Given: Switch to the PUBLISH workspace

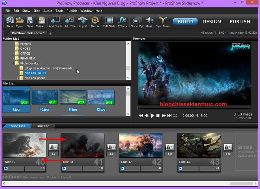Looking at the screenshot, I should pyautogui.click(x=240, y=22).
